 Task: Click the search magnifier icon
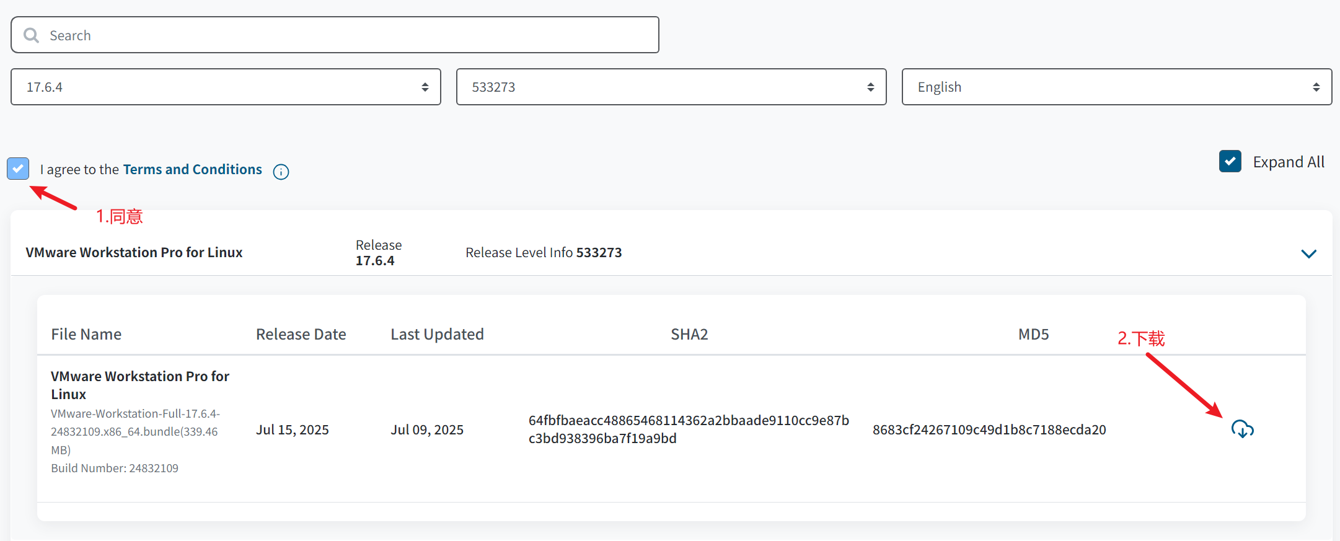click(31, 35)
